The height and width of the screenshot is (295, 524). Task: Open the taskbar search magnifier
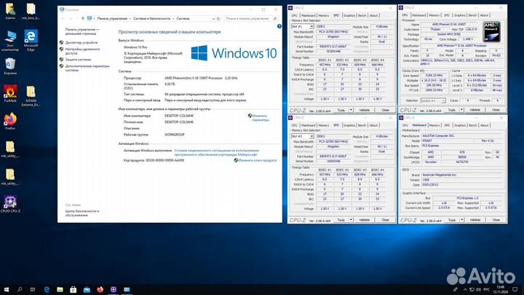coord(20,289)
